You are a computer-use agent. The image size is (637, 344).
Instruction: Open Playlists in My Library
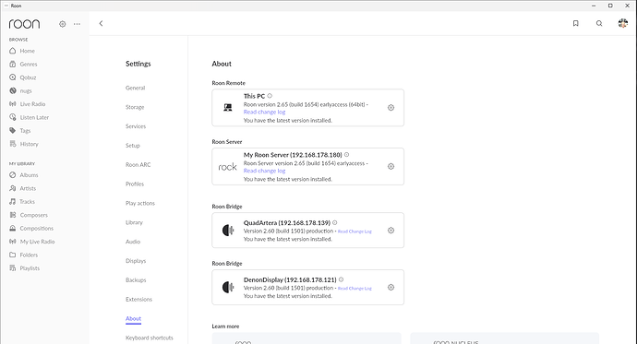click(30, 268)
